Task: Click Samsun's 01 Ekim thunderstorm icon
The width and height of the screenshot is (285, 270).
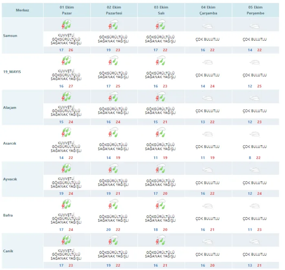Action: 66,25
